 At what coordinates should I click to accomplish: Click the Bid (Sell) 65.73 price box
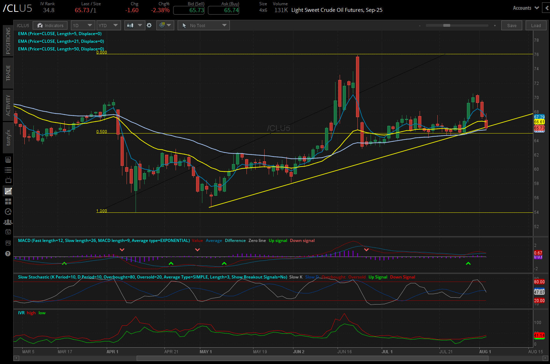click(x=189, y=10)
